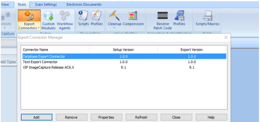Click the Refresh button
This screenshot has width=260, height=122.
point(141,117)
